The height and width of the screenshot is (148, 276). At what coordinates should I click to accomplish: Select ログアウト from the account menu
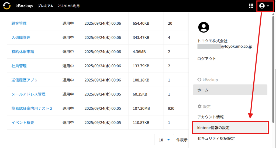pyautogui.click(x=206, y=59)
